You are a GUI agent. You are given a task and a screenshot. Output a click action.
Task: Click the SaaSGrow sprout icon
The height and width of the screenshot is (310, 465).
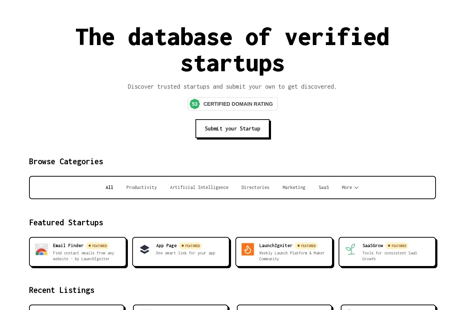point(351,249)
